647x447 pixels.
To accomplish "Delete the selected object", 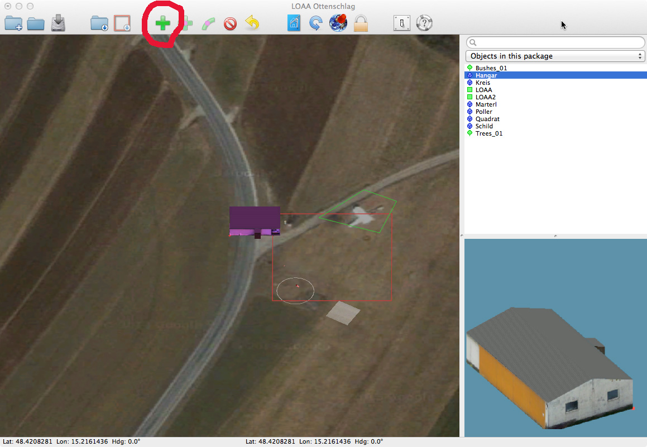I will pos(230,23).
